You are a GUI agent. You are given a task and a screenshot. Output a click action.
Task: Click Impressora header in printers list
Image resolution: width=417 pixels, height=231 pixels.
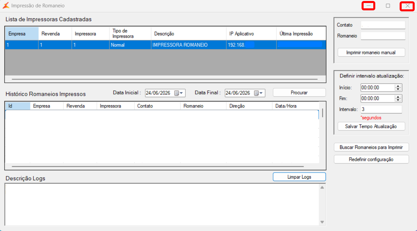point(90,34)
